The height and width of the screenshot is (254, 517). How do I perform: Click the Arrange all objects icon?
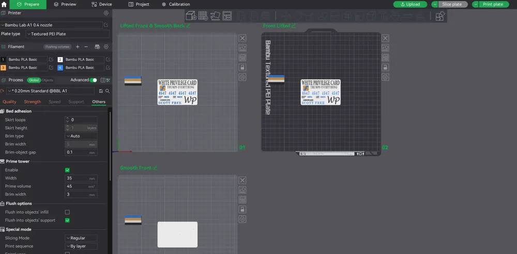[227, 16]
